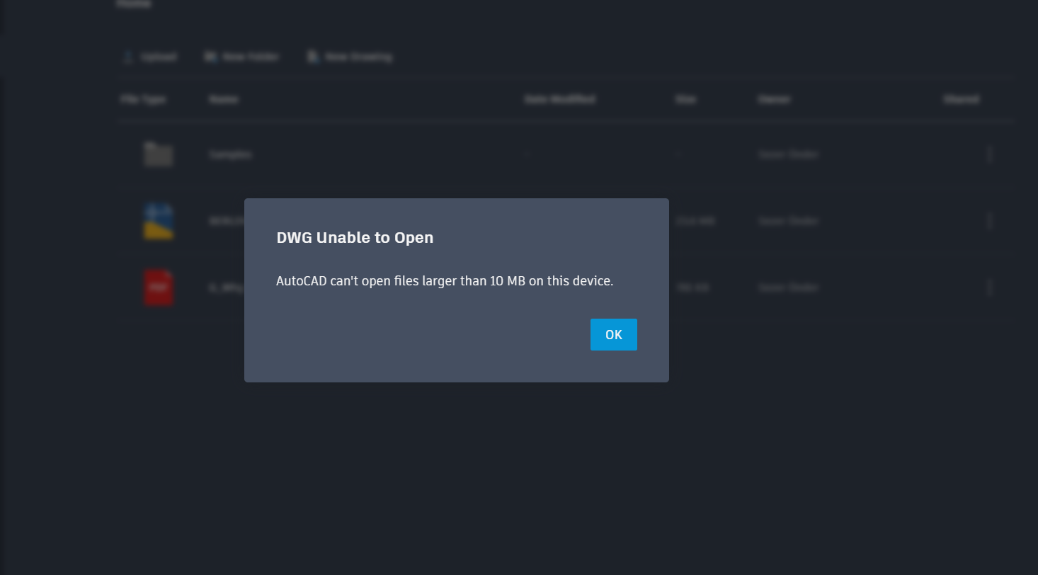
Task: Click the Upload button behind the dialog
Action: (149, 57)
